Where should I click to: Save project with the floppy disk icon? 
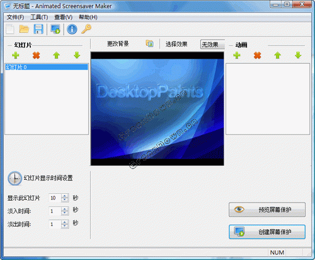click(38, 29)
